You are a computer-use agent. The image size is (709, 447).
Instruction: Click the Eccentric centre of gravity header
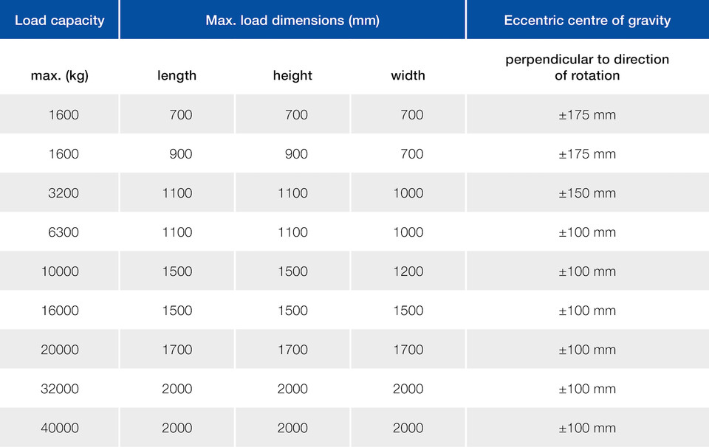point(587,21)
